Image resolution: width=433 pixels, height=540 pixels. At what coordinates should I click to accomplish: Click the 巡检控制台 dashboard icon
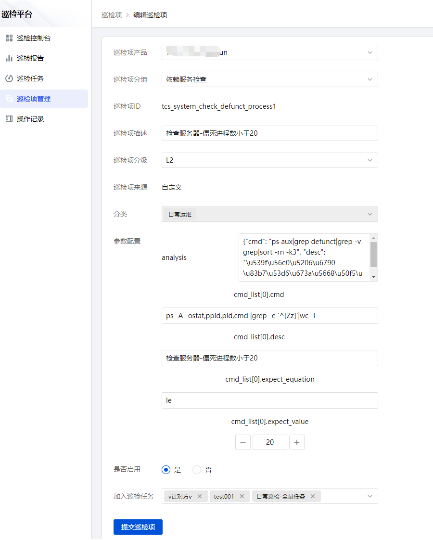[x=9, y=38]
